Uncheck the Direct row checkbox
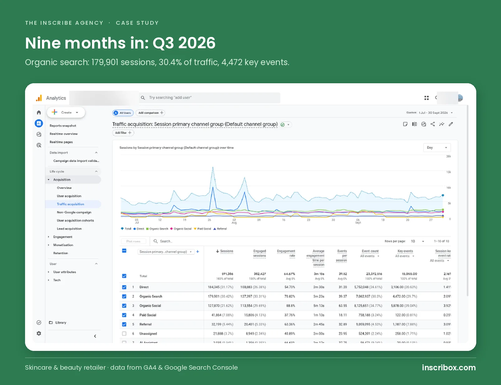Screen dimensions: 501x385 pyautogui.click(x=124, y=287)
